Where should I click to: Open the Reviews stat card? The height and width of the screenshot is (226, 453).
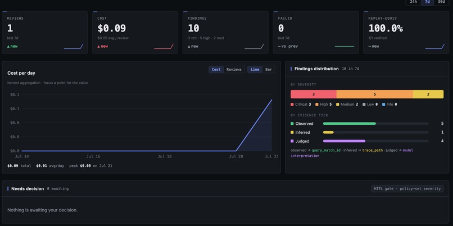coord(45,33)
